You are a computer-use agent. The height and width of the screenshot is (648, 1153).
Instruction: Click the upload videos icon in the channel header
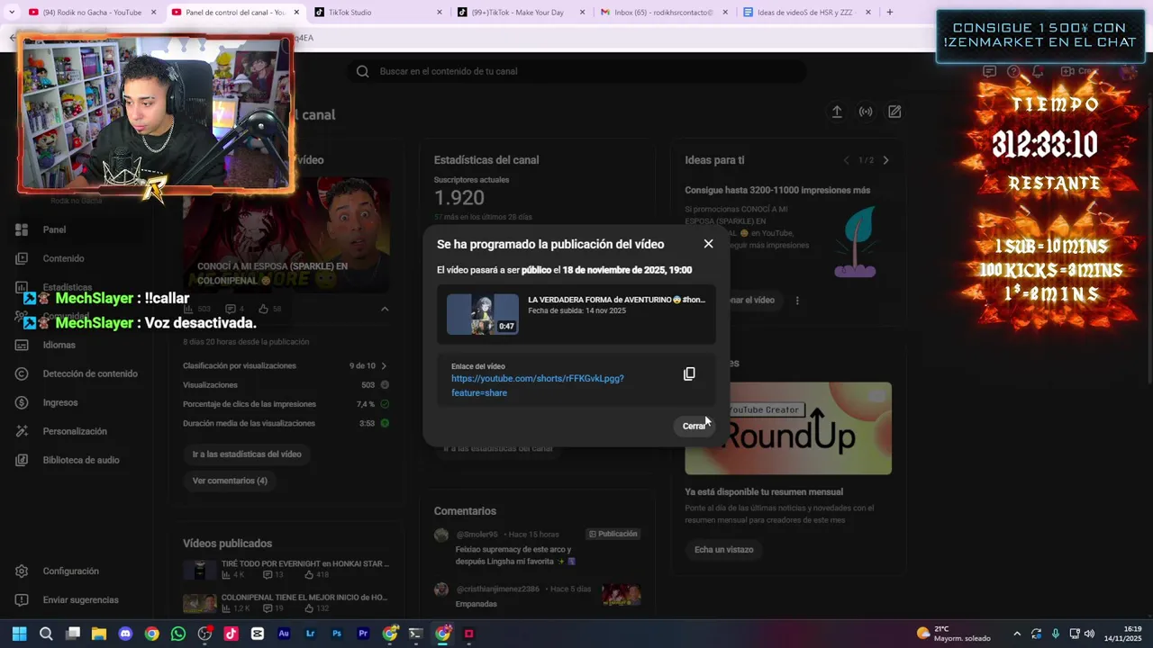(837, 112)
